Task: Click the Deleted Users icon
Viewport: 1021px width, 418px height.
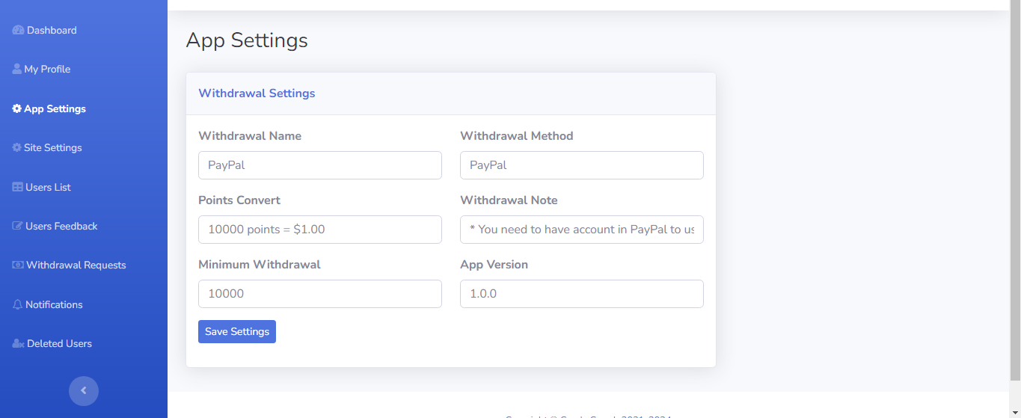Action: click(18, 344)
